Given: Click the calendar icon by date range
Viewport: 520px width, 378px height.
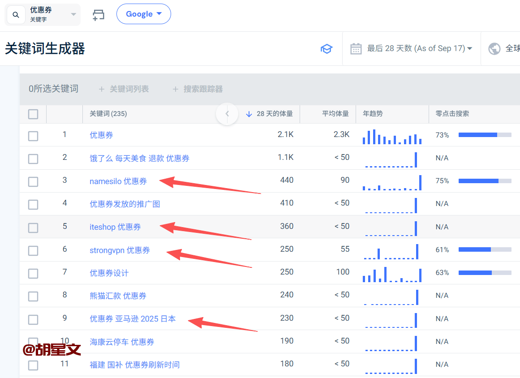Looking at the screenshot, I should (x=356, y=49).
